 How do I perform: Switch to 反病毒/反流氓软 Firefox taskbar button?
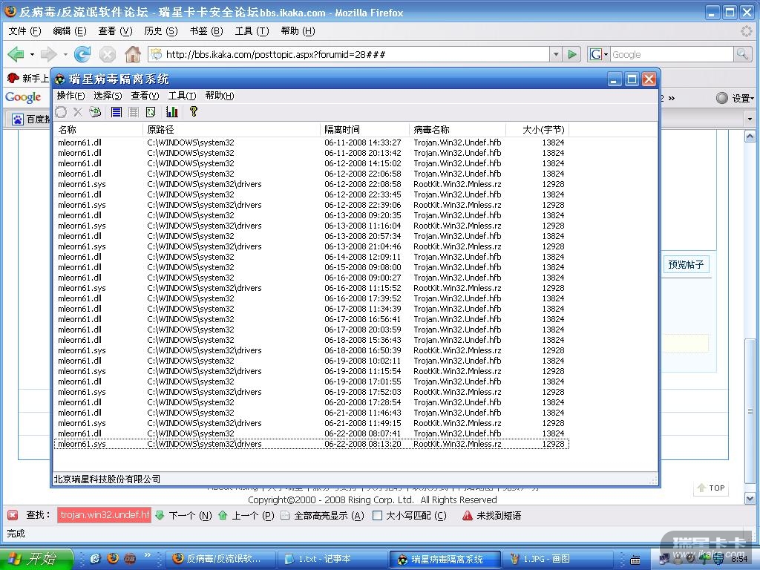point(221,559)
